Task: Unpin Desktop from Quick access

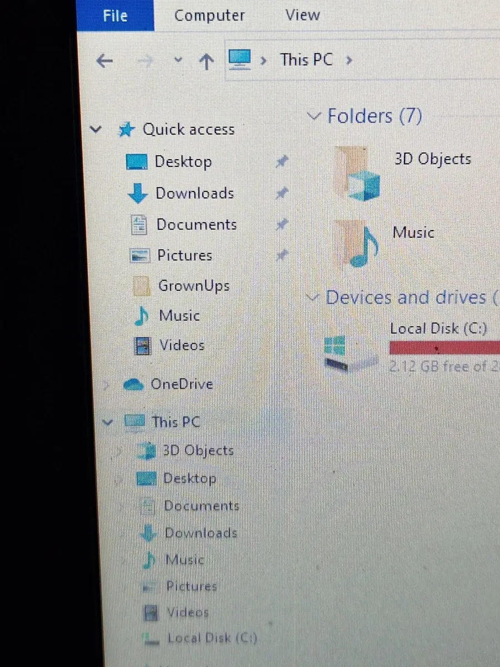Action: point(282,161)
